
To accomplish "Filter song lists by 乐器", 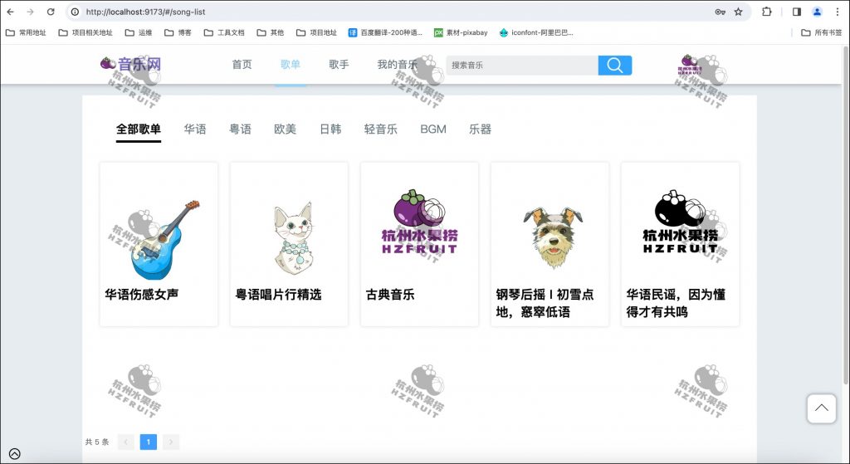I will coord(481,129).
